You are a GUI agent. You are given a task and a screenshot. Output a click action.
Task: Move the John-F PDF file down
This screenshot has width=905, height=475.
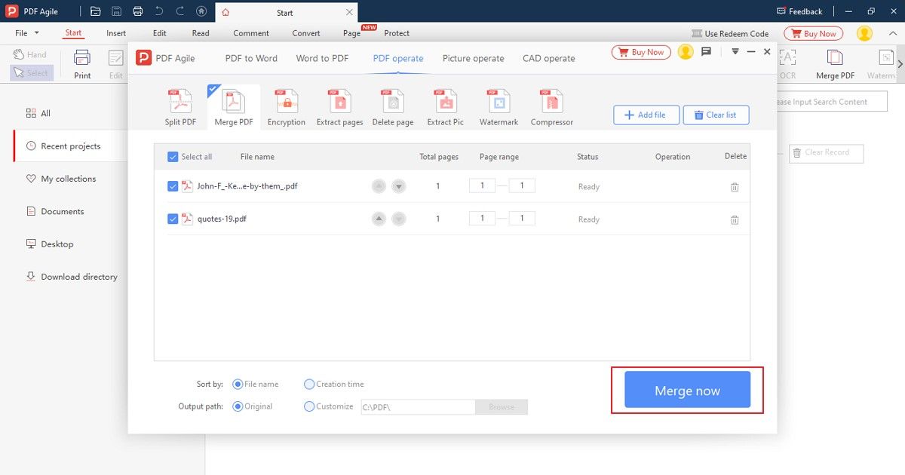click(399, 186)
